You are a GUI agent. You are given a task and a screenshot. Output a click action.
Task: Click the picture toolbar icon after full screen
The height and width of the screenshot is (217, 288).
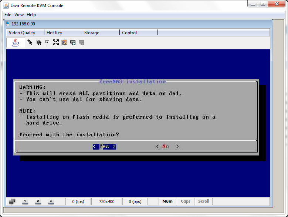64,43
